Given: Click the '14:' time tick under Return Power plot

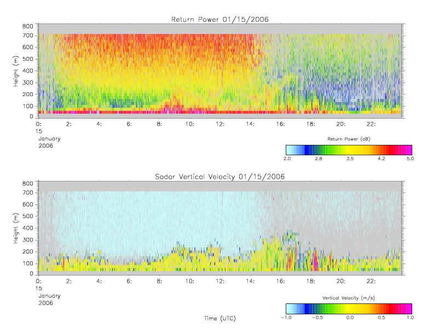Looking at the screenshot, I should (x=250, y=124).
